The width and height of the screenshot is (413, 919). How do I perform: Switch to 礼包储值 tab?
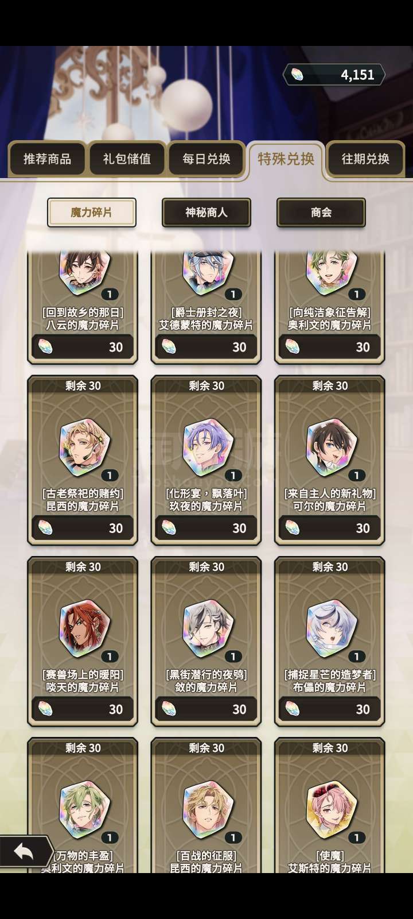click(x=127, y=159)
